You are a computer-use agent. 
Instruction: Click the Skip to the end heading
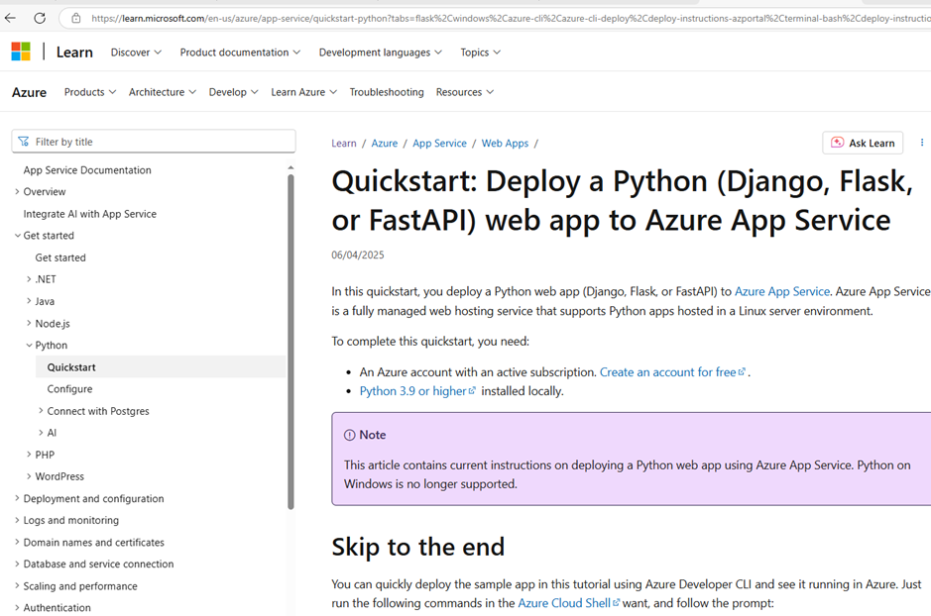coord(418,547)
